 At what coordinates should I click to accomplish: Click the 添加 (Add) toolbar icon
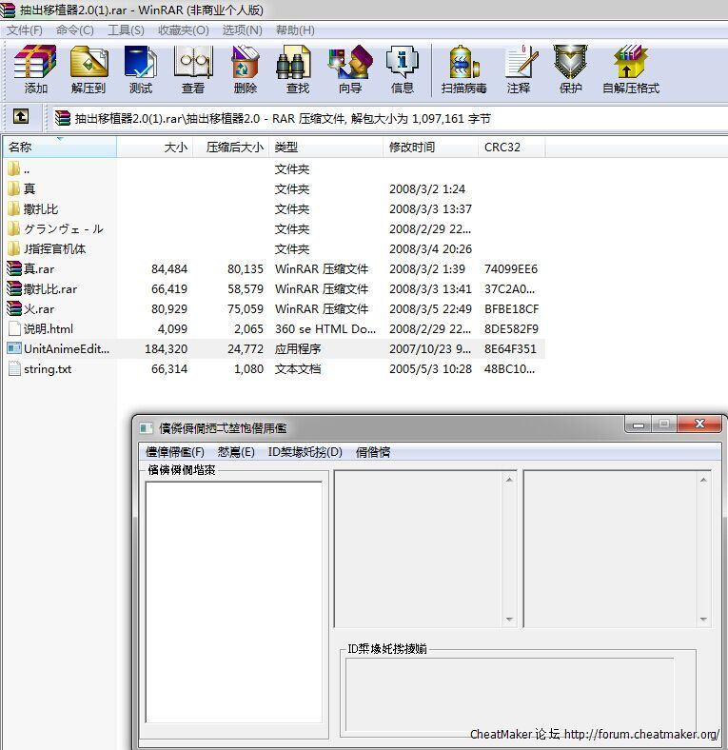pos(35,69)
